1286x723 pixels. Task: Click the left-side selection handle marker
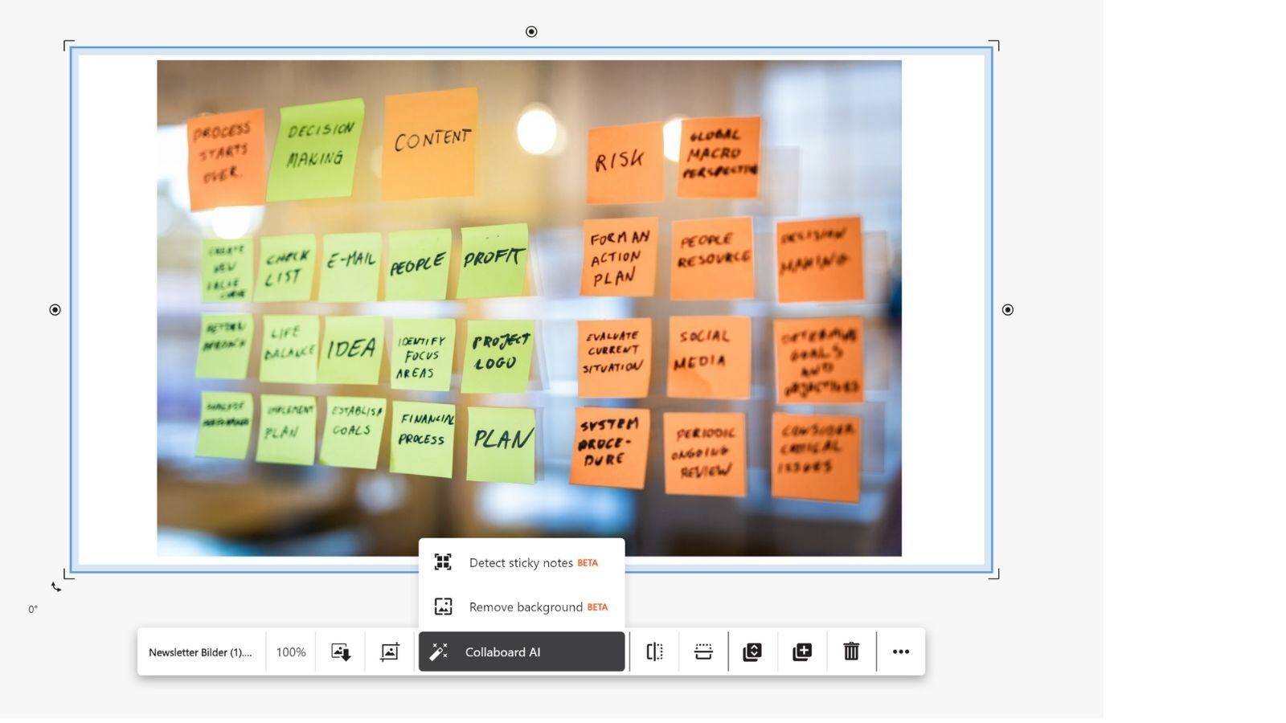[x=55, y=309]
